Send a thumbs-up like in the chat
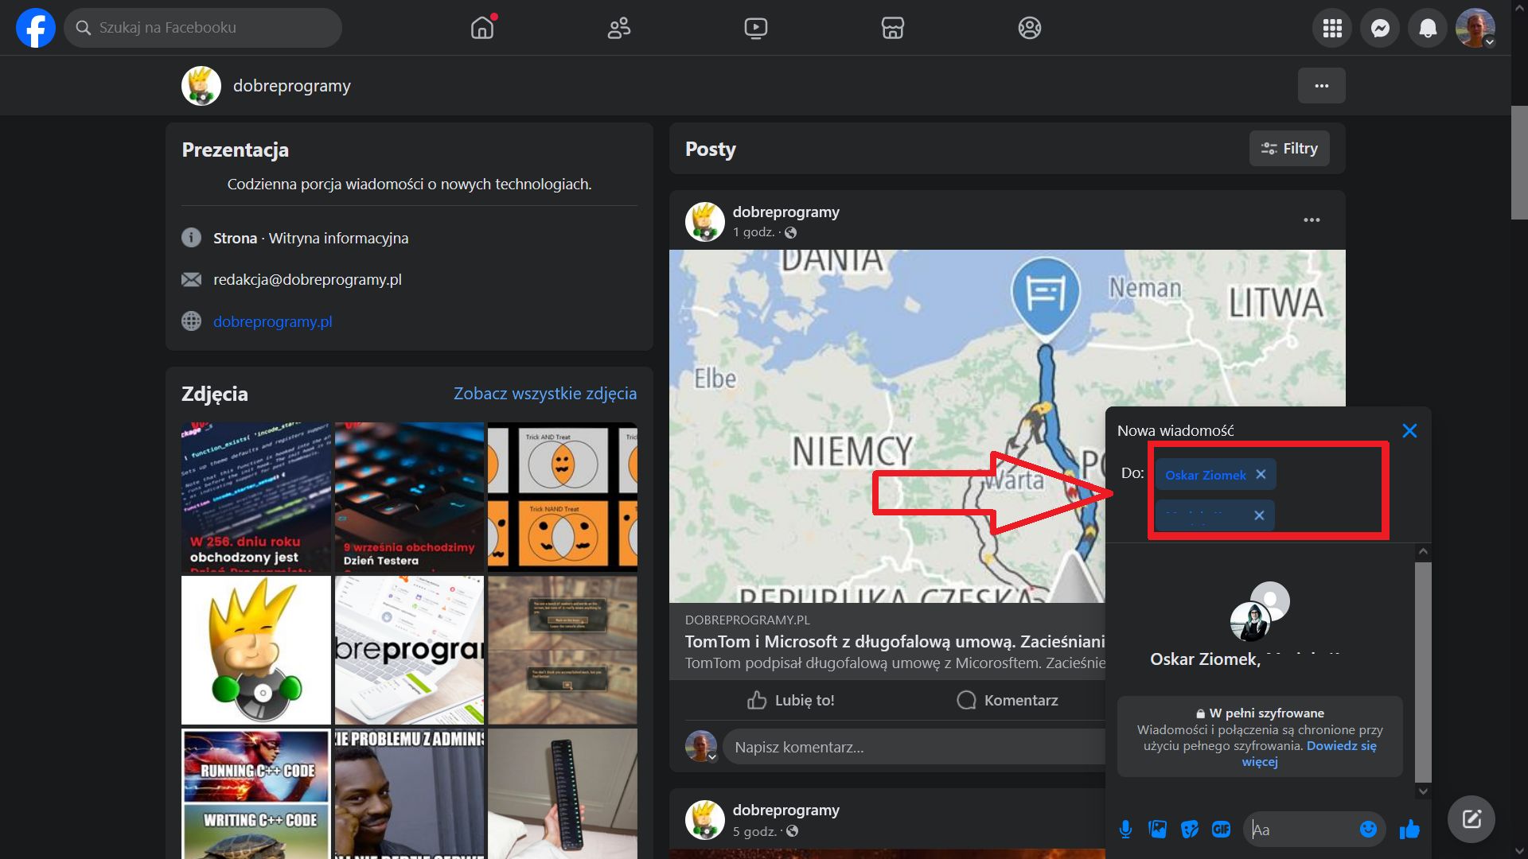The width and height of the screenshot is (1528, 859). pos(1409,829)
